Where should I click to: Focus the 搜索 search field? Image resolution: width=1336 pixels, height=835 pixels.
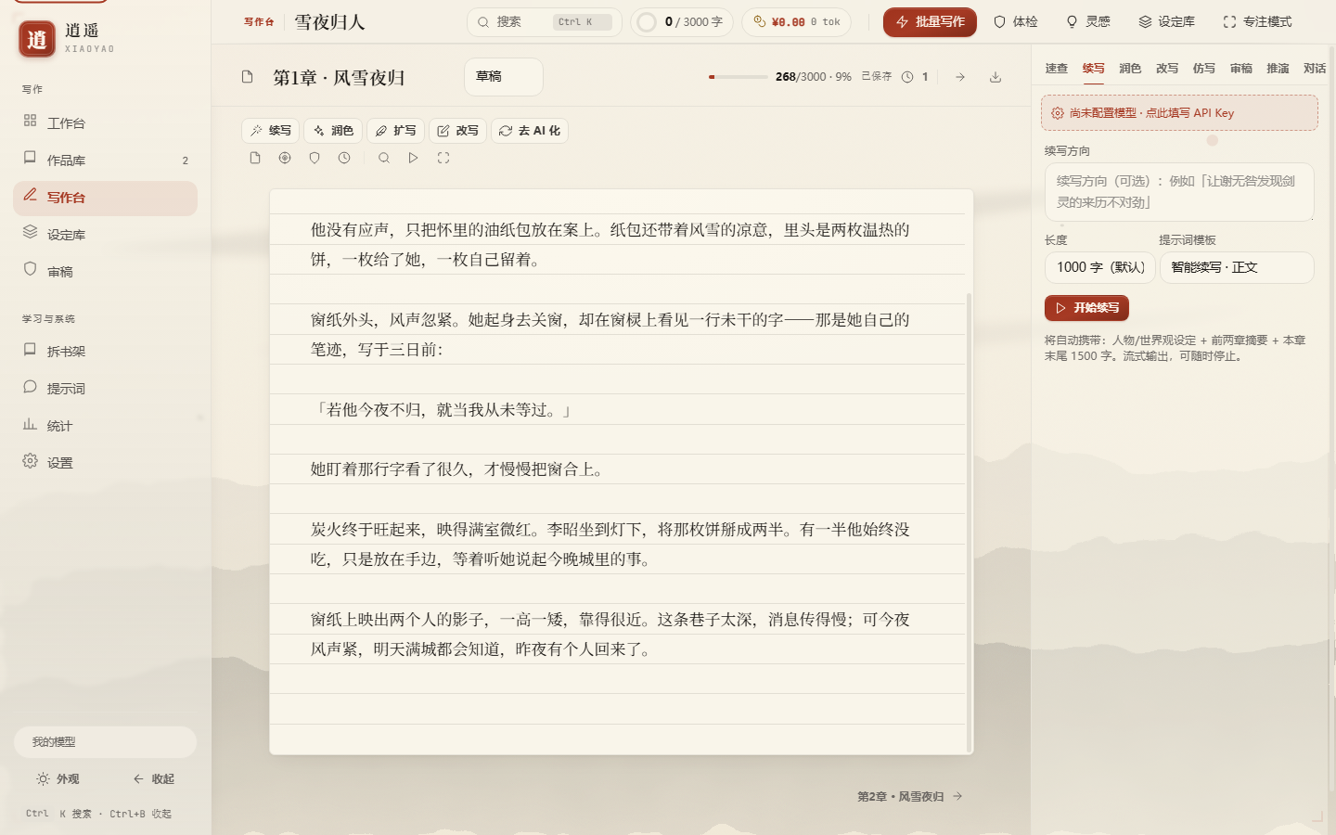pyautogui.click(x=545, y=22)
